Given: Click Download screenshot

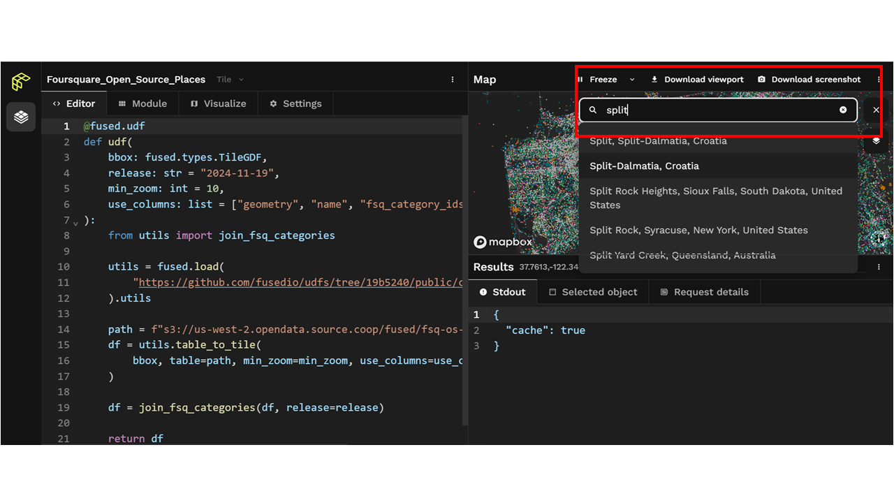Looking at the screenshot, I should 809,80.
